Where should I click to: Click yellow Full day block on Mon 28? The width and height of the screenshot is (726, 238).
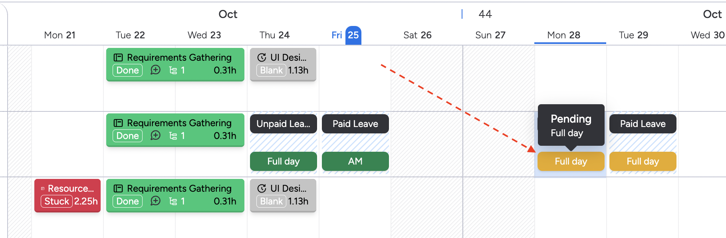pyautogui.click(x=571, y=161)
